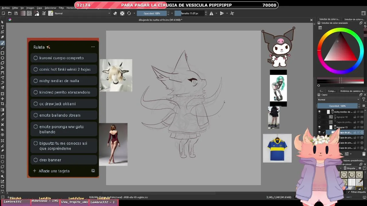Viewport: 367px width, 206px height.
Task: Reload the original brush preset
Action: (x=129, y=13)
